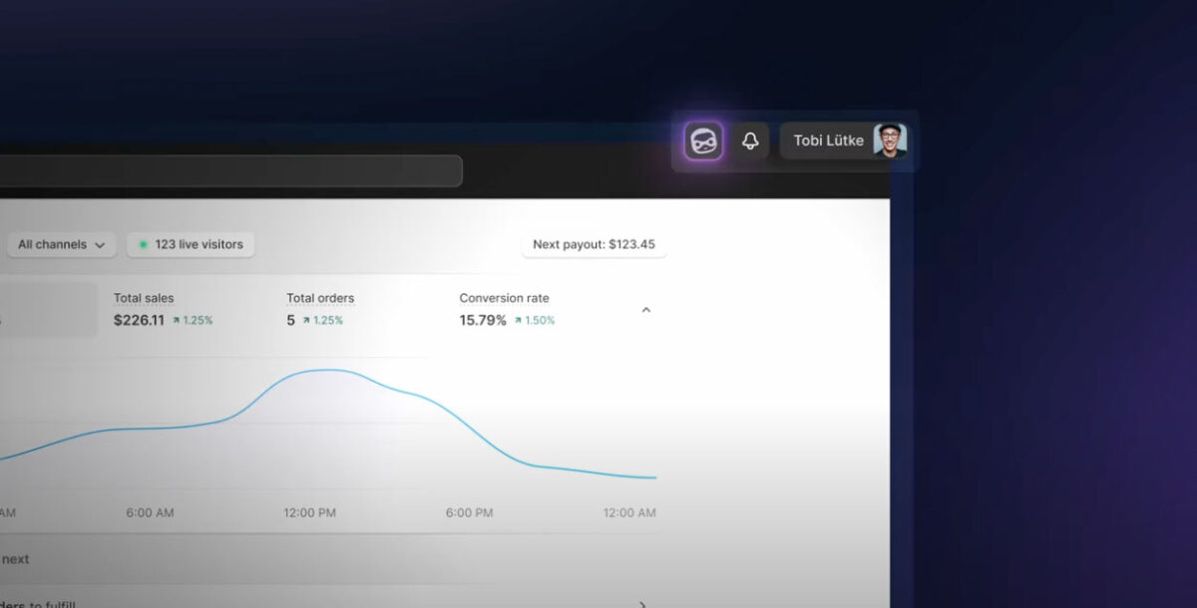This screenshot has width=1197, height=608.
Task: Click Tobi Lütke's profile photo
Action: tap(889, 141)
